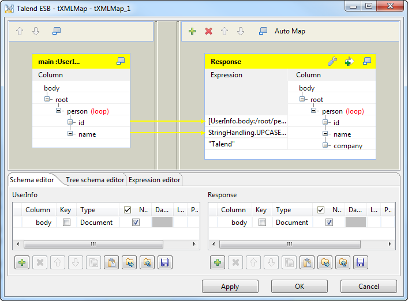Screen dimensions: 408x301
Task: Click move up arrow in input toolbar
Action: (x=20, y=31)
